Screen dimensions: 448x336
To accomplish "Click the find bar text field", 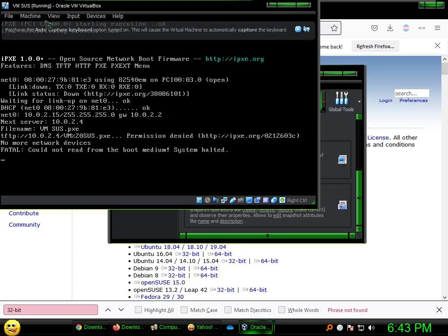I will point(51,310).
